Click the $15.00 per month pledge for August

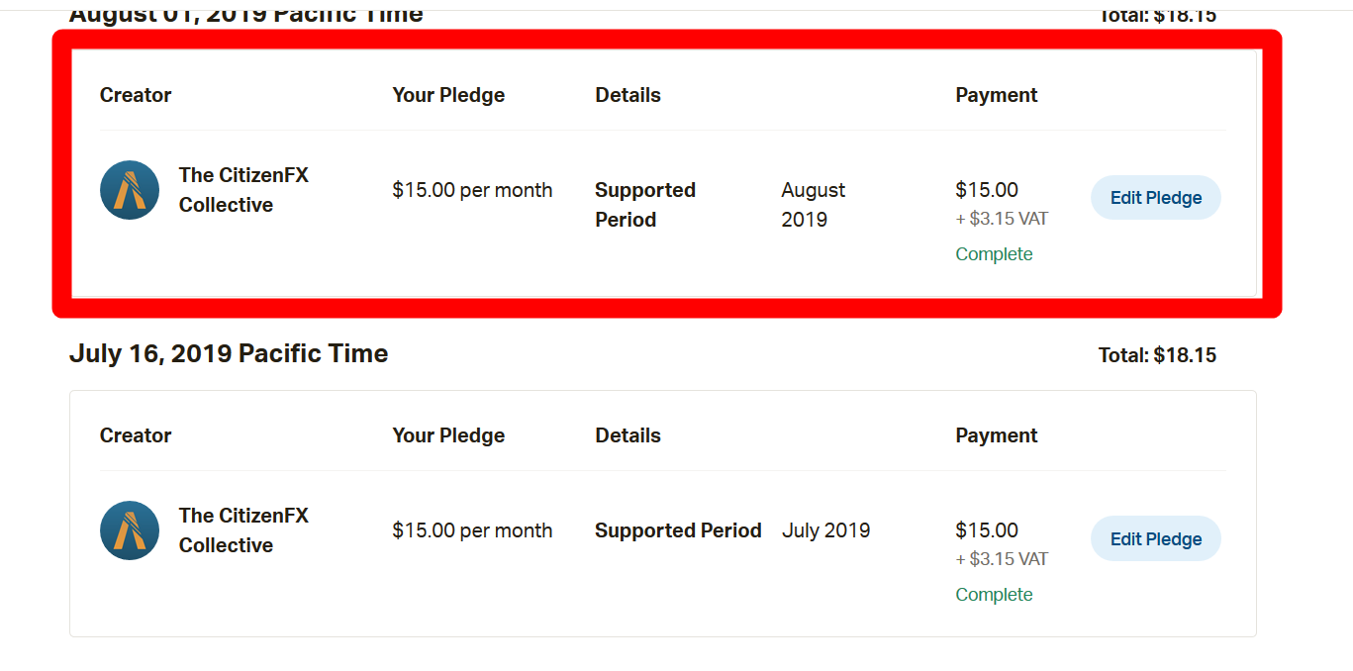[x=472, y=190]
